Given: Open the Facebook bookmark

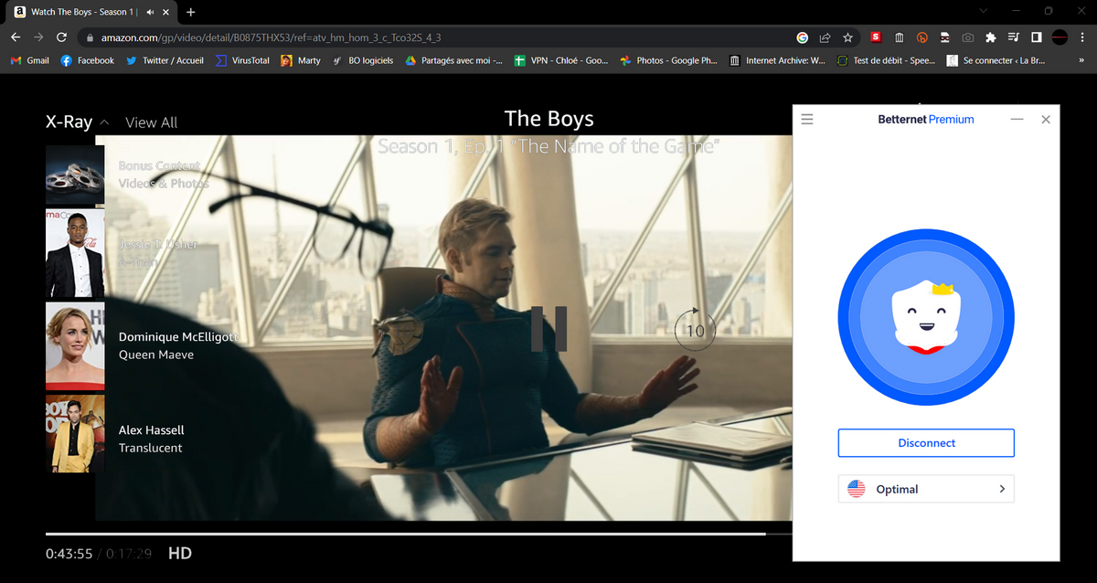Looking at the screenshot, I should click(x=87, y=60).
